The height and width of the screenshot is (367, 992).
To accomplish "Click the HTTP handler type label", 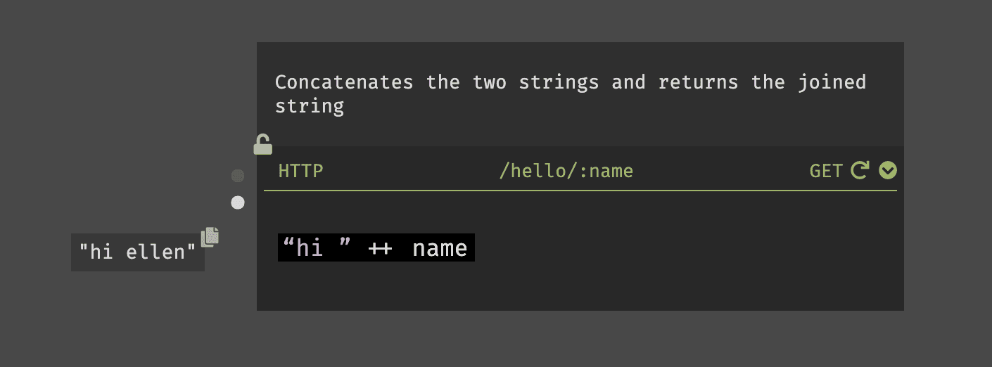I will point(300,171).
